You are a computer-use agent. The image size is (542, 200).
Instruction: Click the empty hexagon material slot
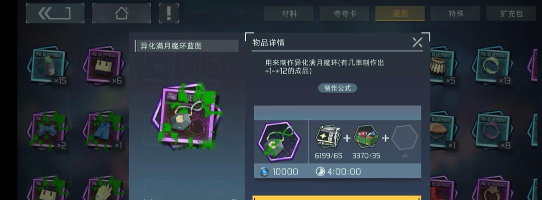[405, 137]
